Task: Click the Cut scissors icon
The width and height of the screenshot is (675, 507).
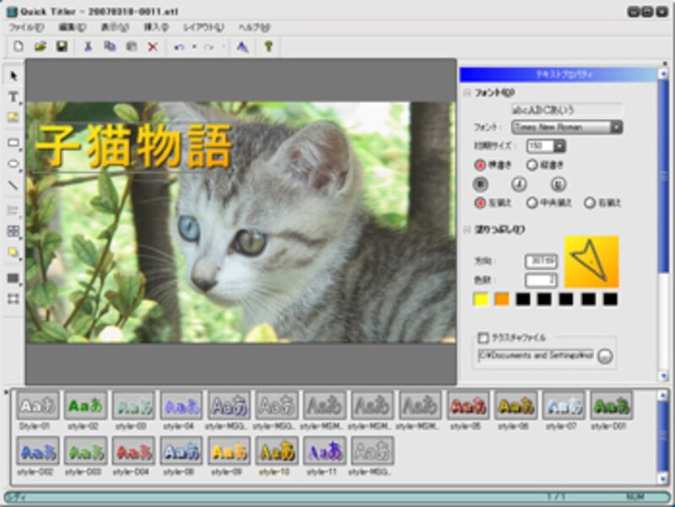Action: (x=87, y=47)
